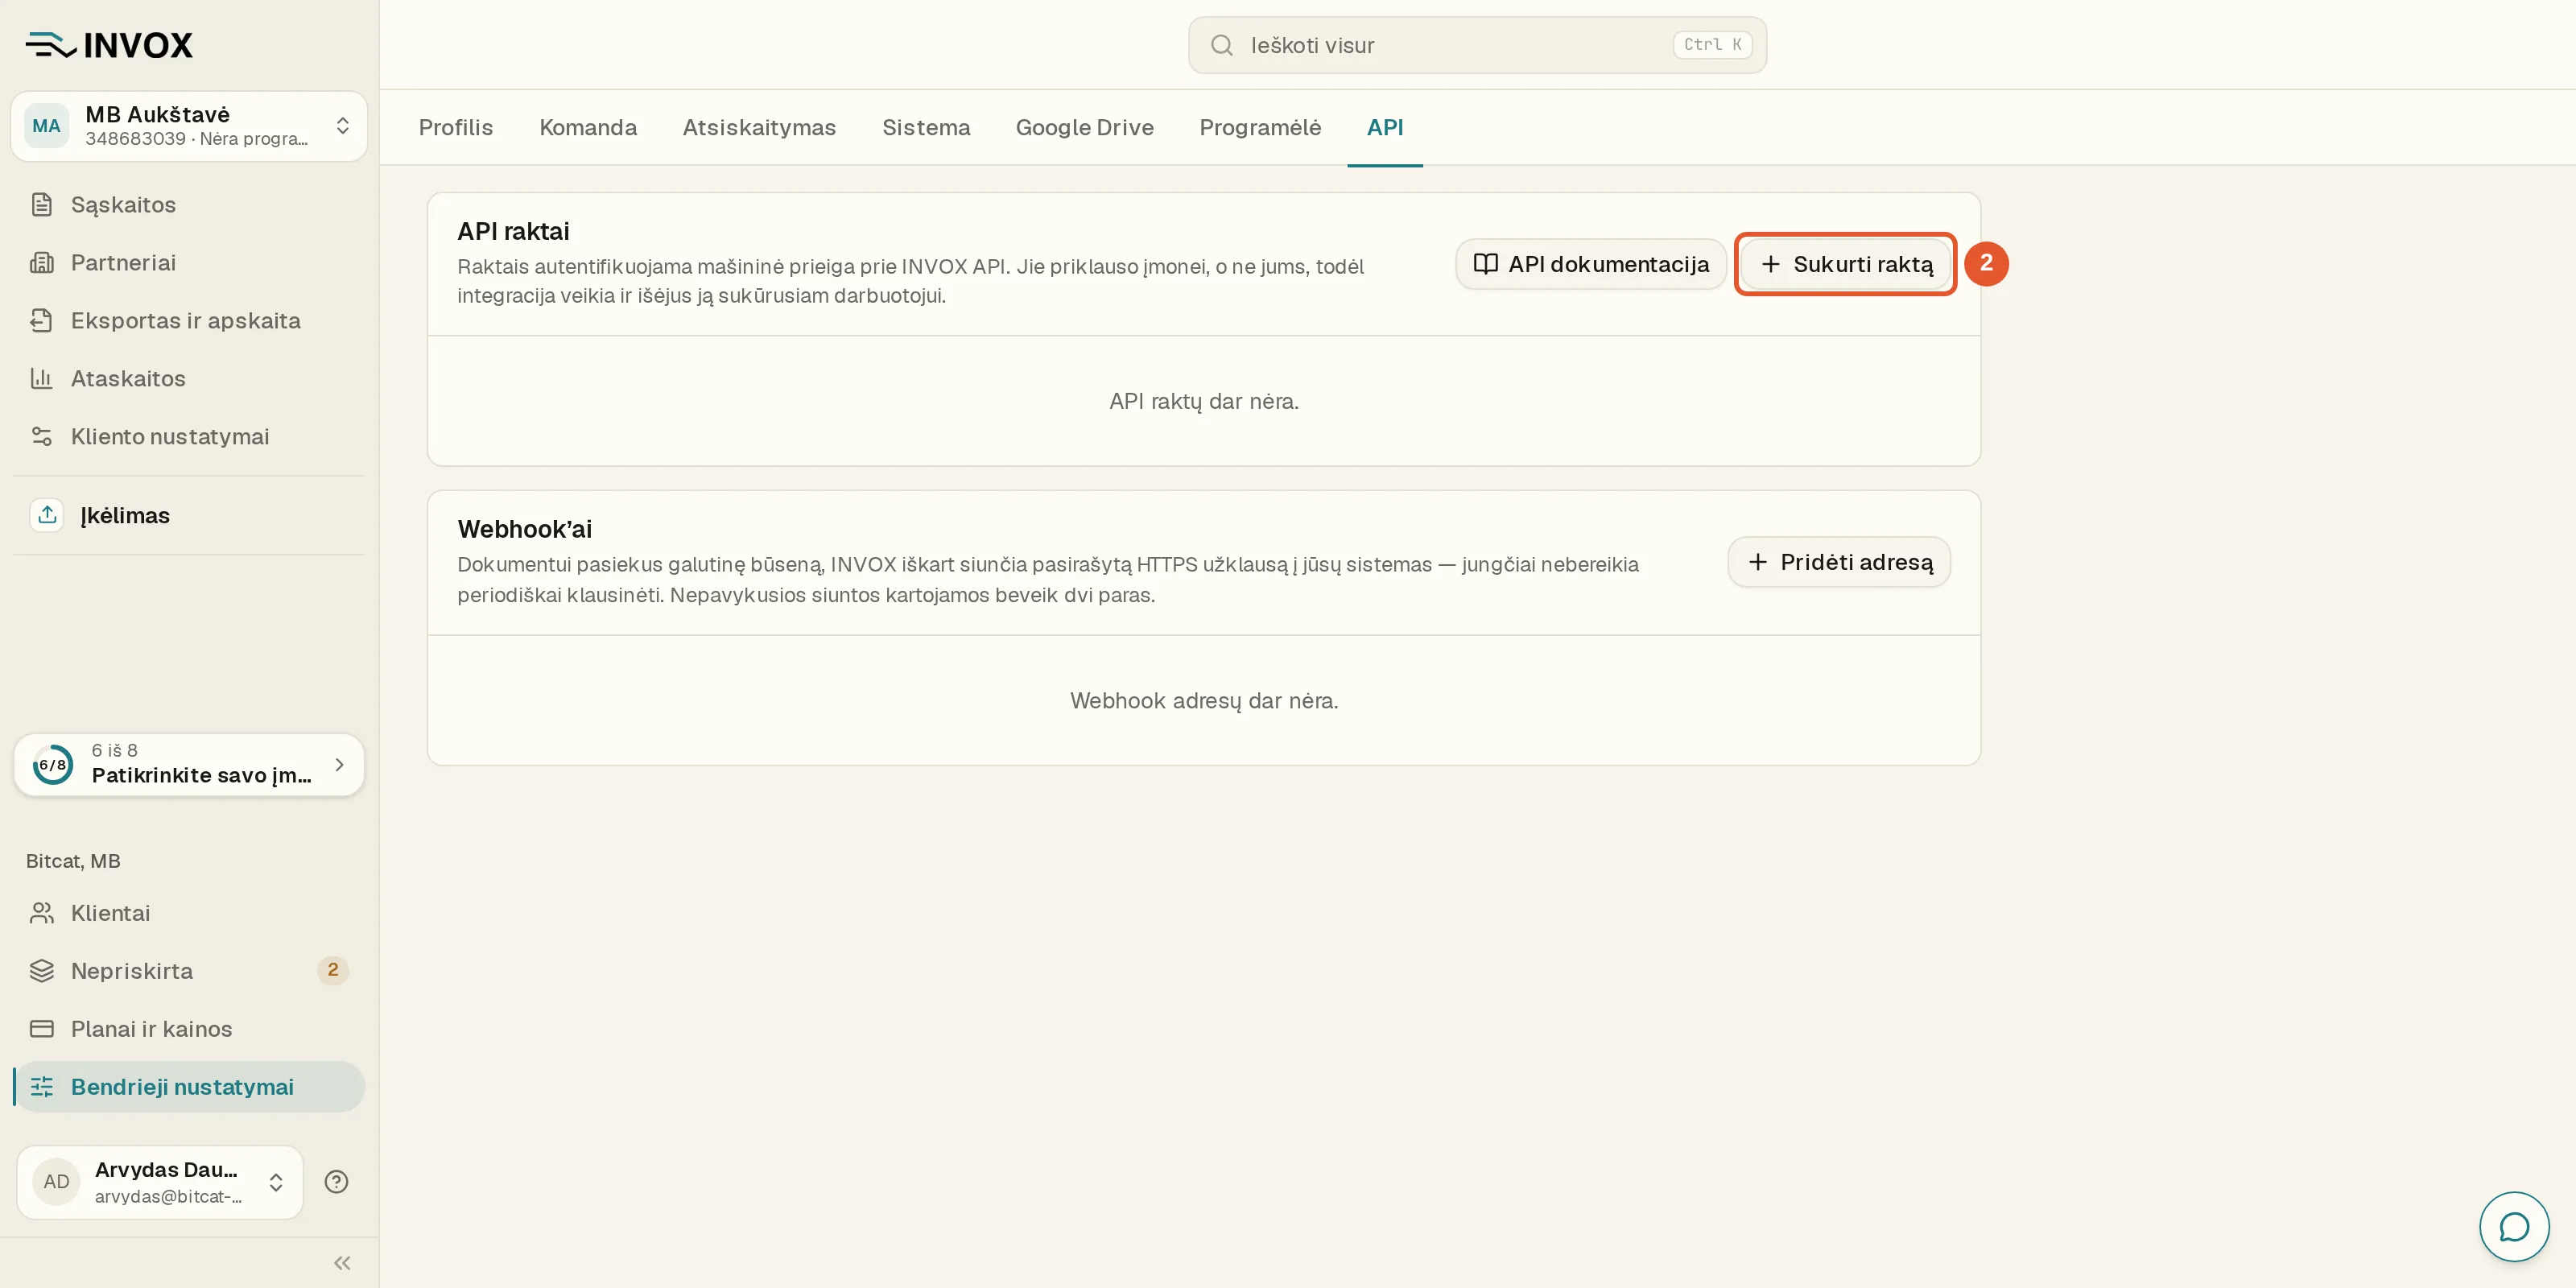
Task: Click Ataskaitos bar chart icon
Action: point(41,378)
